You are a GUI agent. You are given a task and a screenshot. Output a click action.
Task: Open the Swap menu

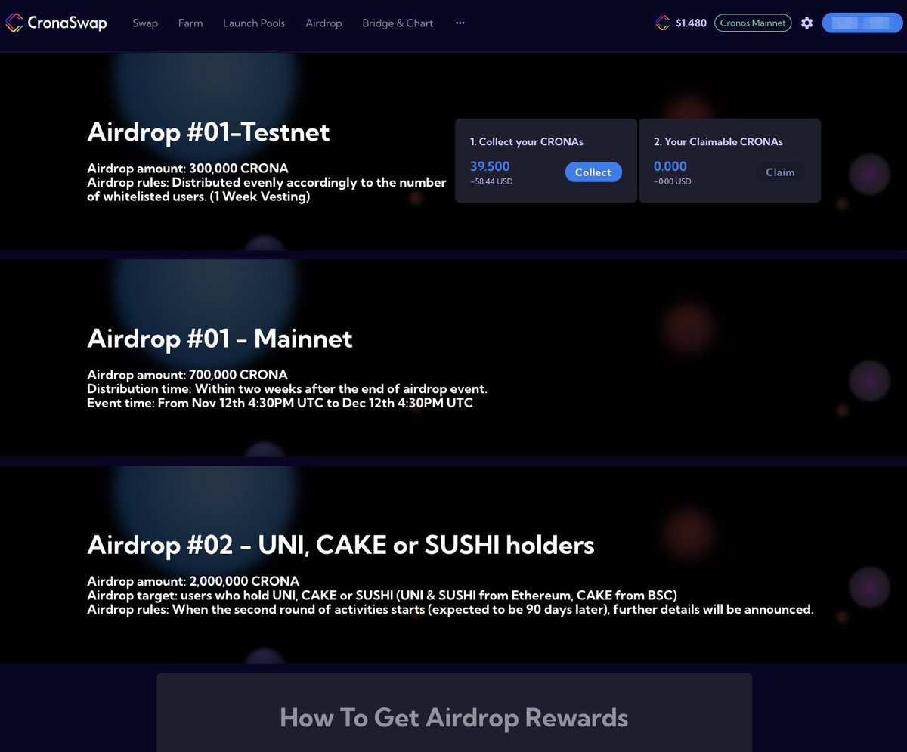click(145, 23)
